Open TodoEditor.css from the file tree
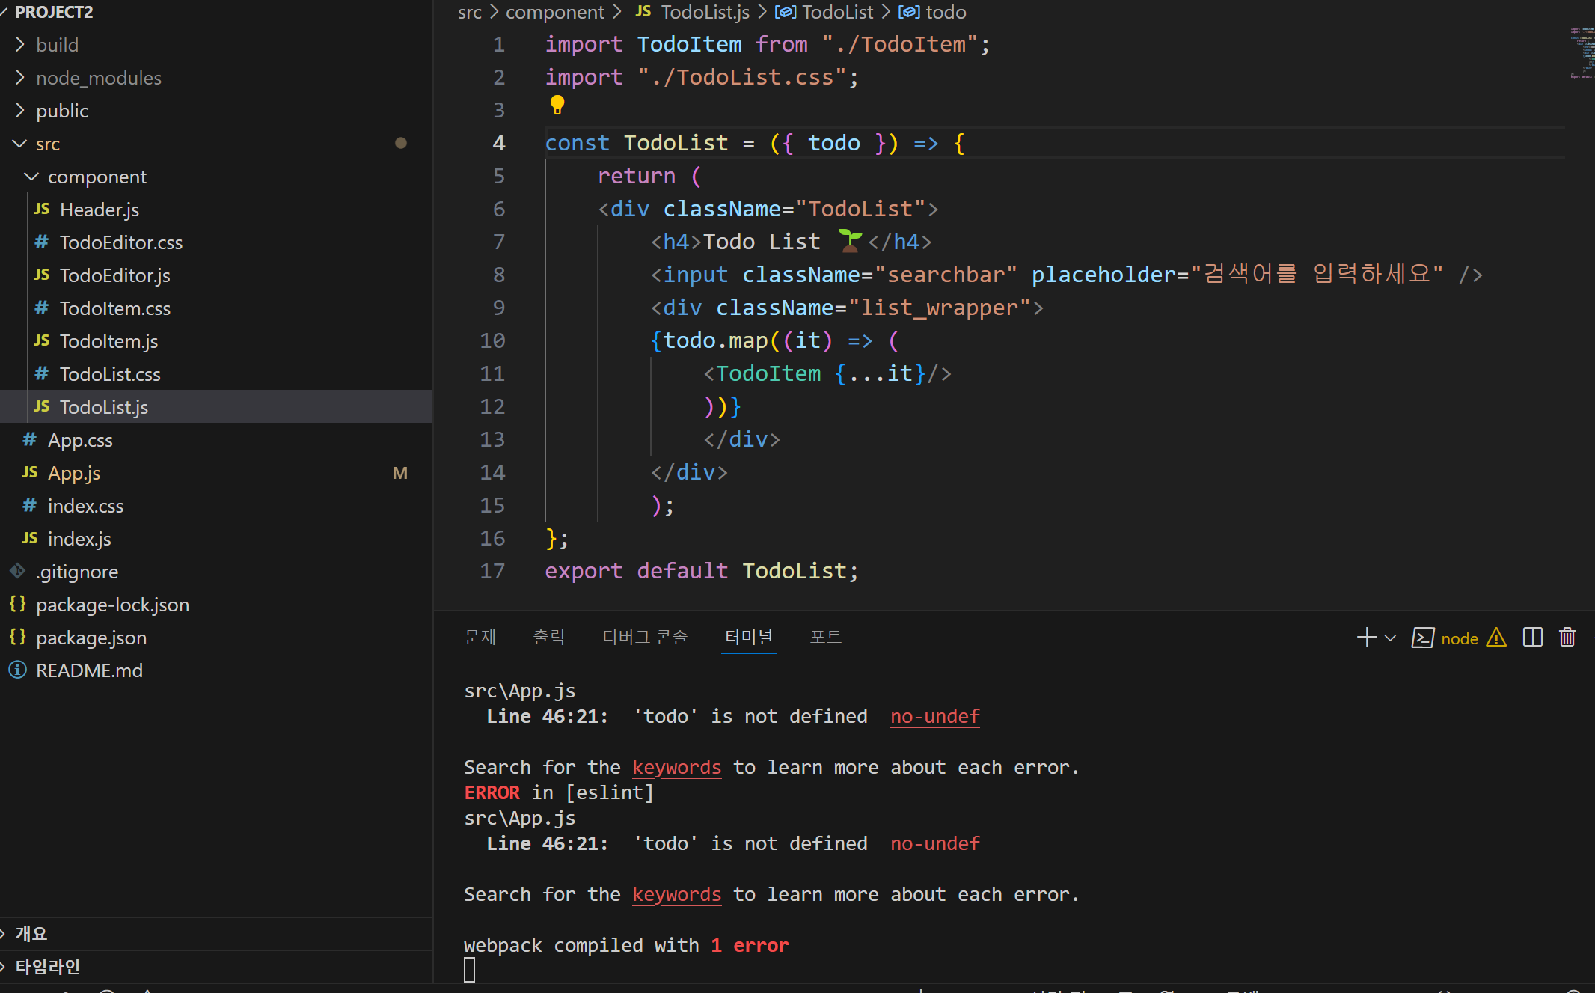 coord(120,242)
